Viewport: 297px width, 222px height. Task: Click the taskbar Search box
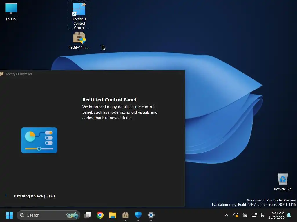tap(48, 215)
